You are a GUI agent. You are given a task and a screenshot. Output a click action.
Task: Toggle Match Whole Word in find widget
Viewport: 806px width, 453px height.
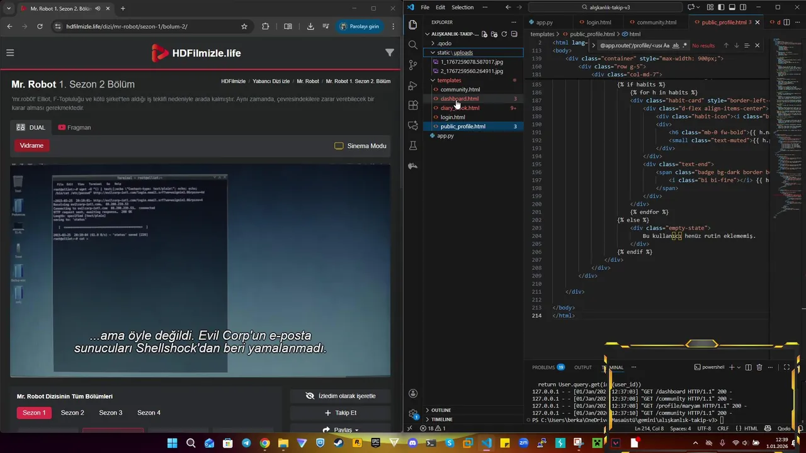676,45
